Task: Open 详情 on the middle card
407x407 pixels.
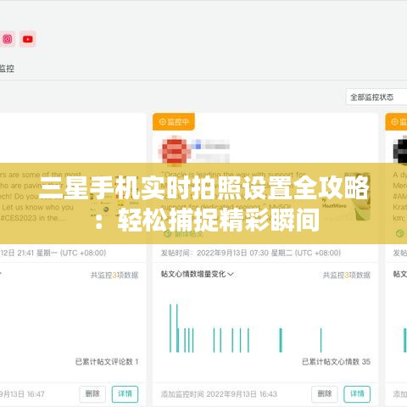Action: tap(357, 394)
